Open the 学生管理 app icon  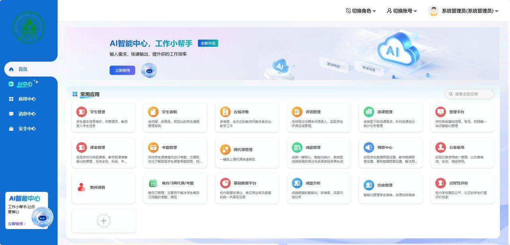tap(81, 112)
